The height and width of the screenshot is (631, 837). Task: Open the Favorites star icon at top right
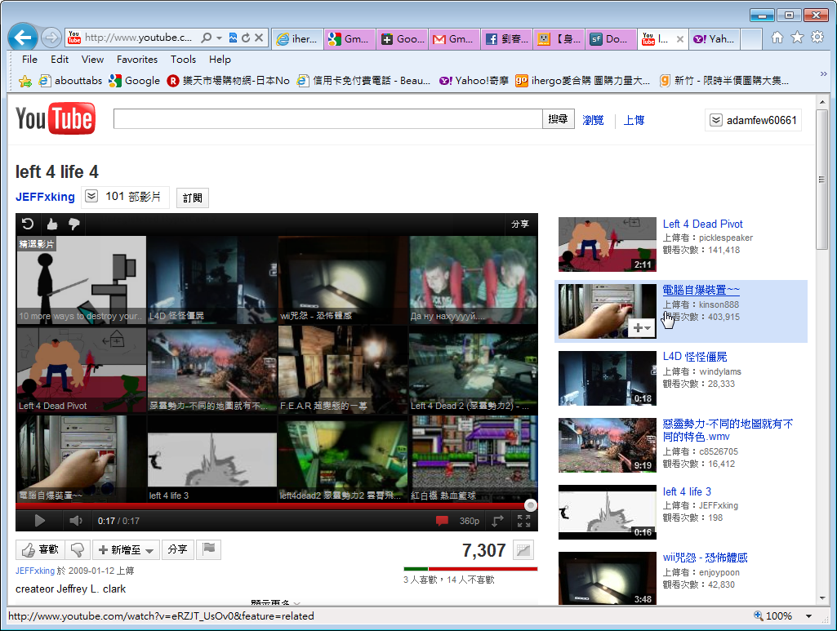click(797, 38)
